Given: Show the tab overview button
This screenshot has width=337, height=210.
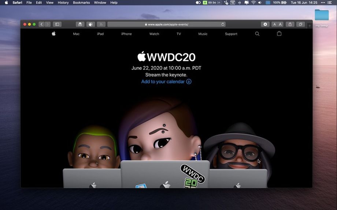Looking at the screenshot, I should pos(300,24).
